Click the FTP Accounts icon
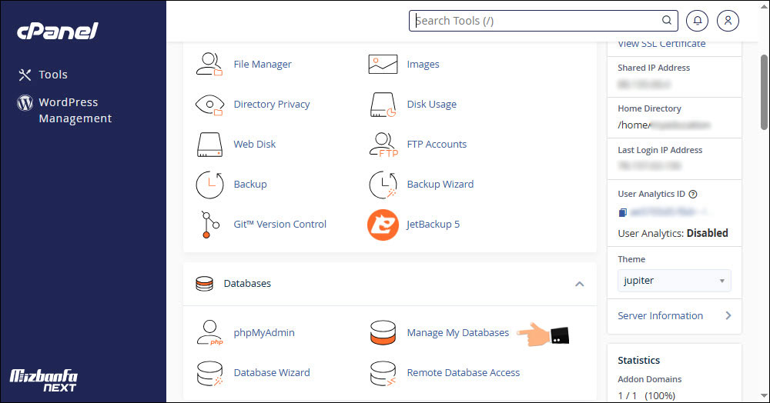 (x=383, y=145)
